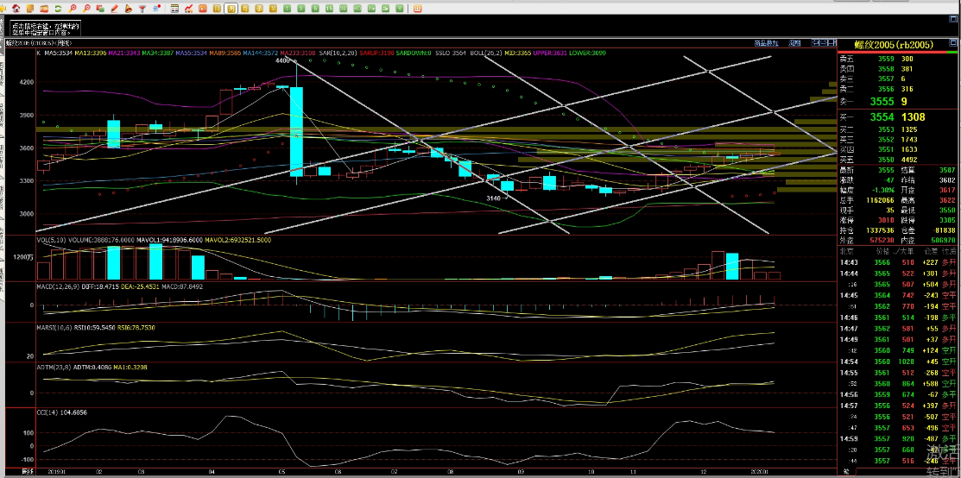The height and width of the screenshot is (478, 961).
Task: Click the yellow notebook toolbar icon
Action: (30, 9)
